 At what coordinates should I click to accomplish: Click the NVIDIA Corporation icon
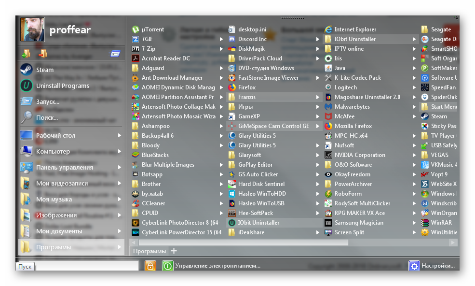tap(328, 155)
